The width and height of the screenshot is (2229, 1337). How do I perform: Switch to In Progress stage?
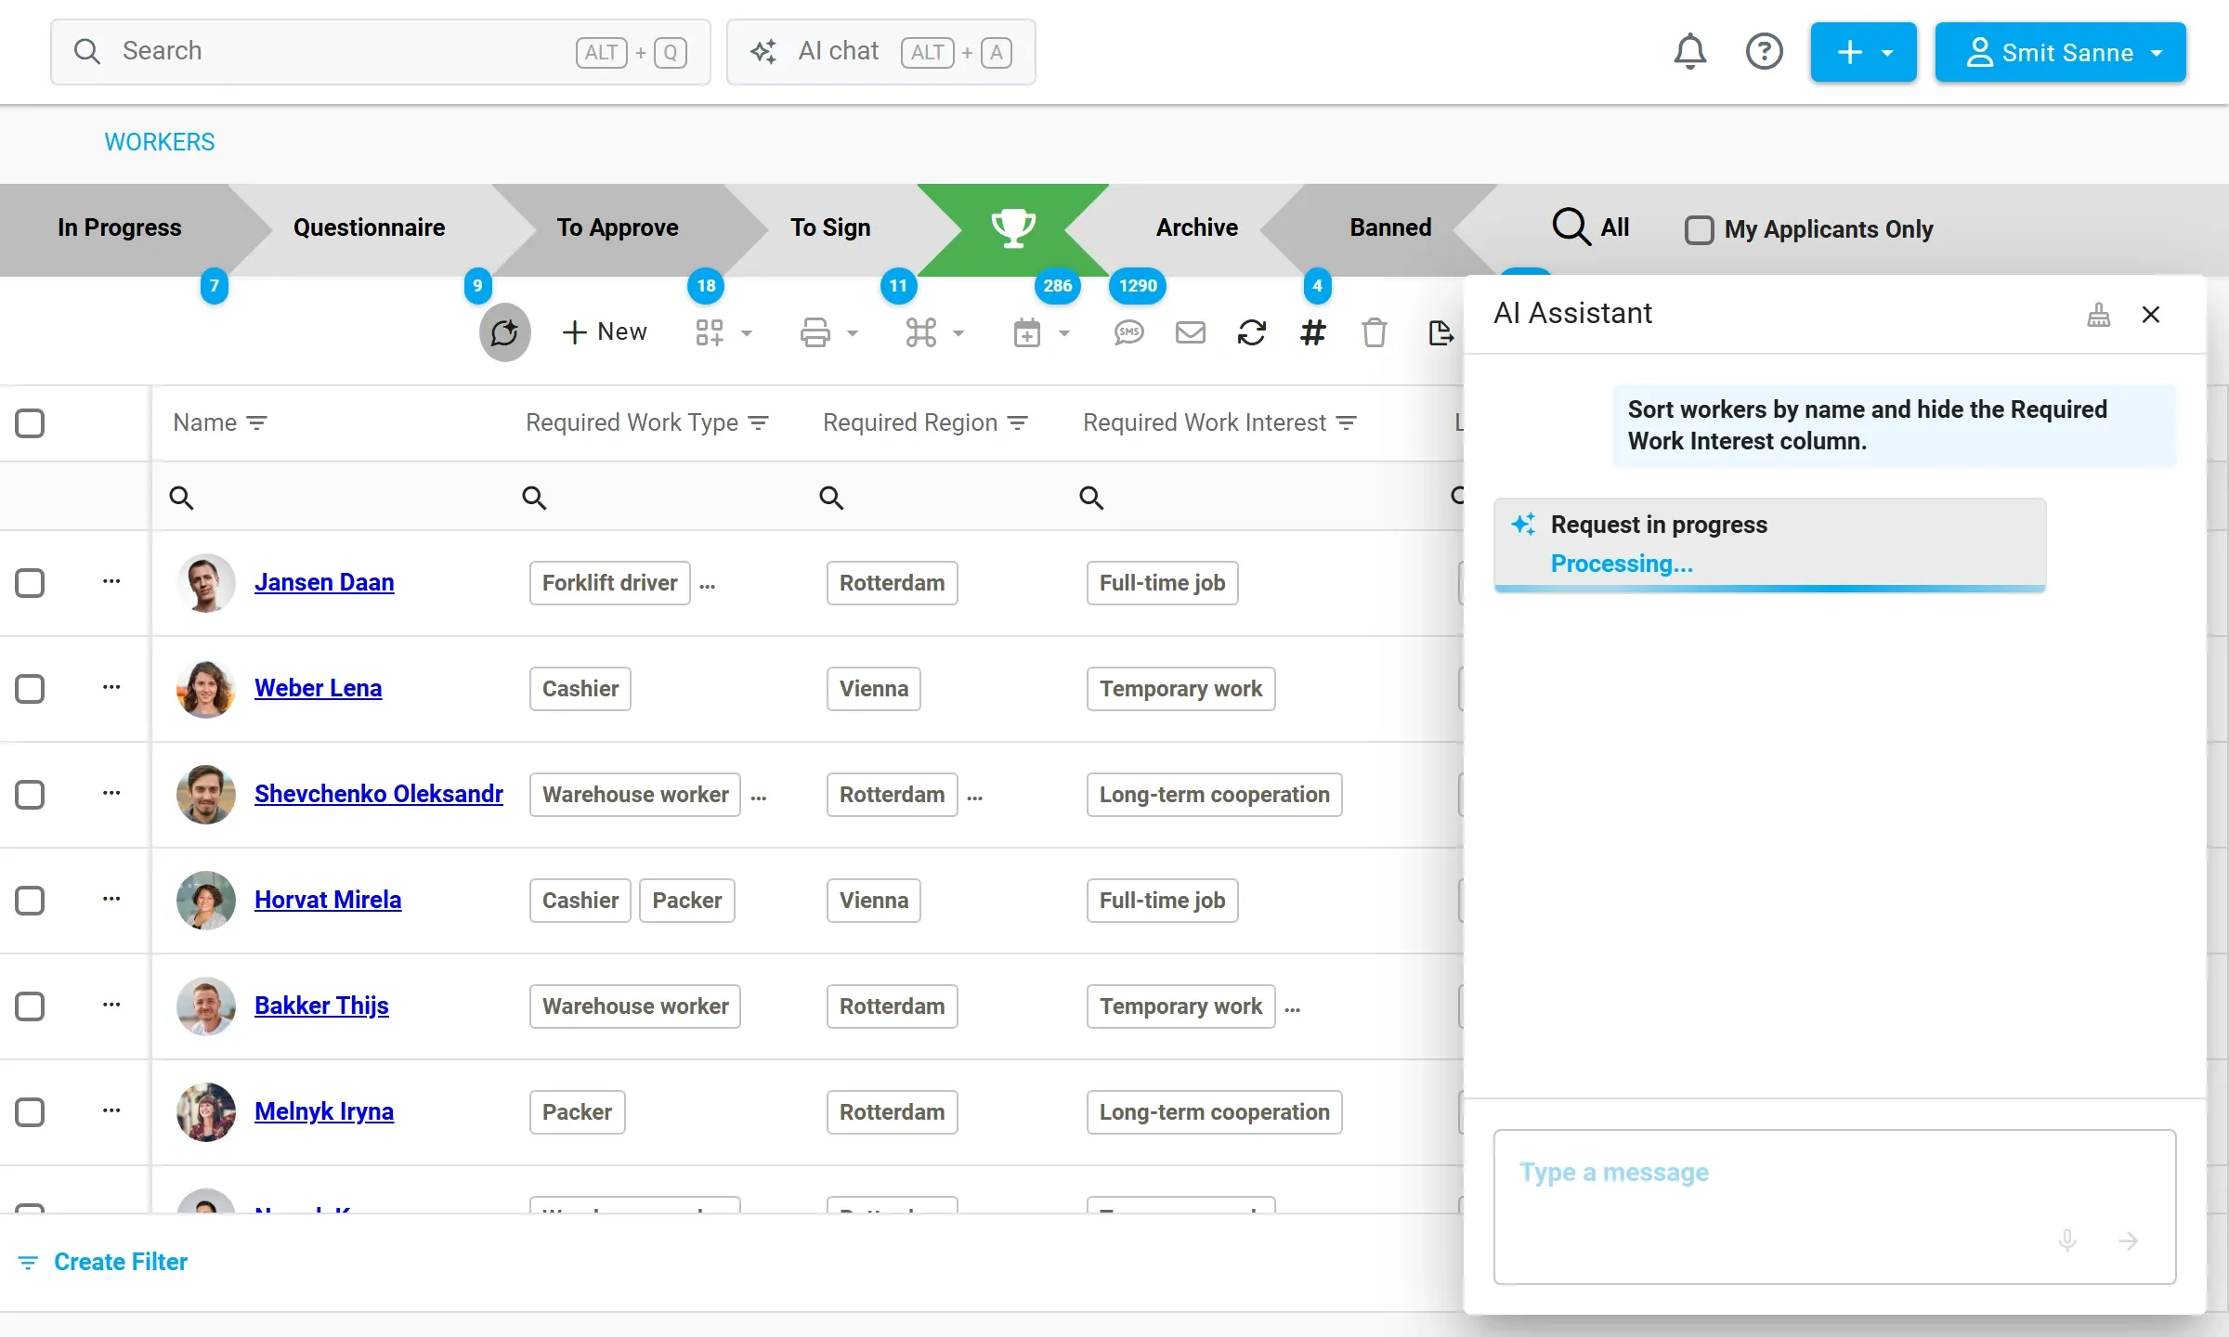pos(119,227)
